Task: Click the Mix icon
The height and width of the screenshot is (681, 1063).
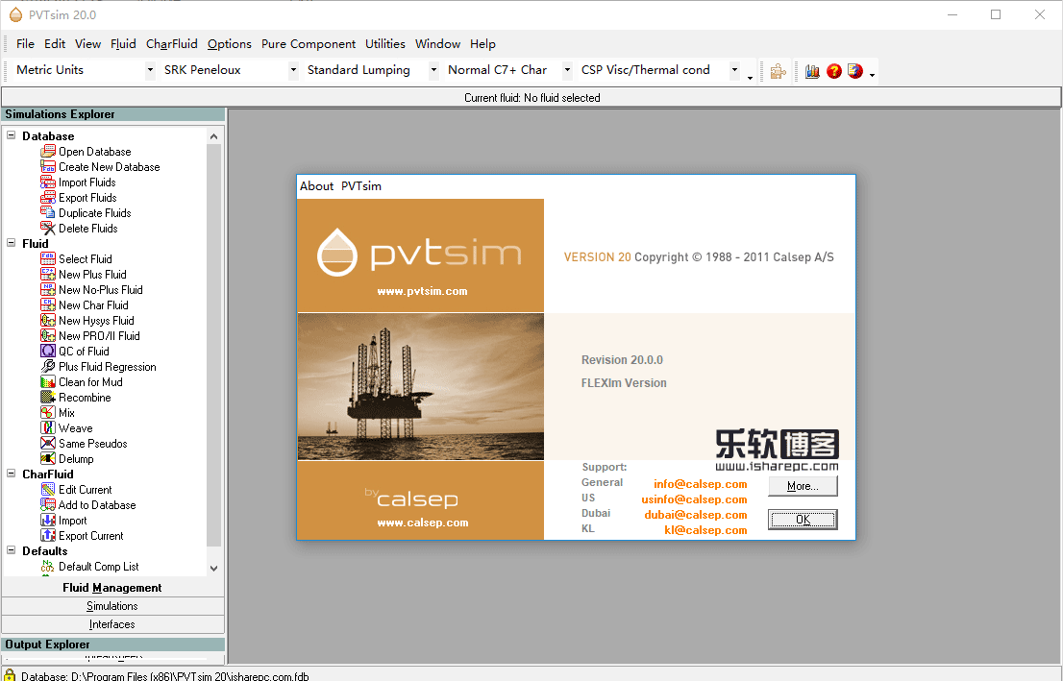Action: coord(47,413)
